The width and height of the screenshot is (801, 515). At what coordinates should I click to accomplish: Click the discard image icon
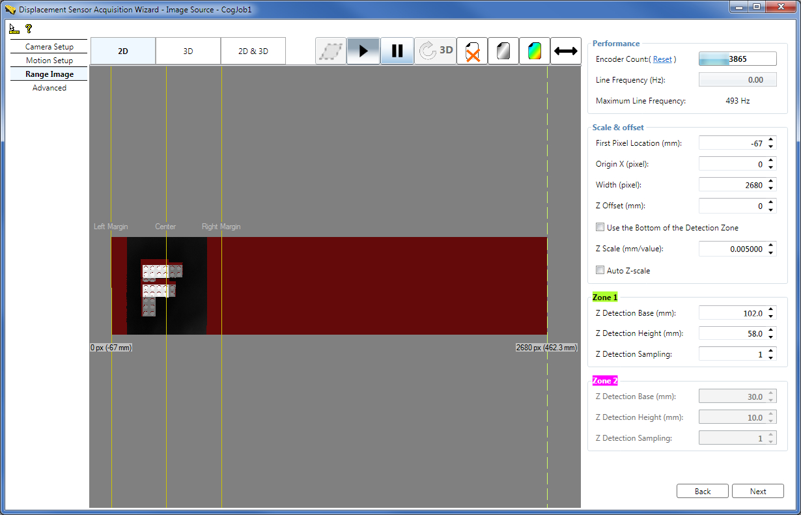pos(471,50)
